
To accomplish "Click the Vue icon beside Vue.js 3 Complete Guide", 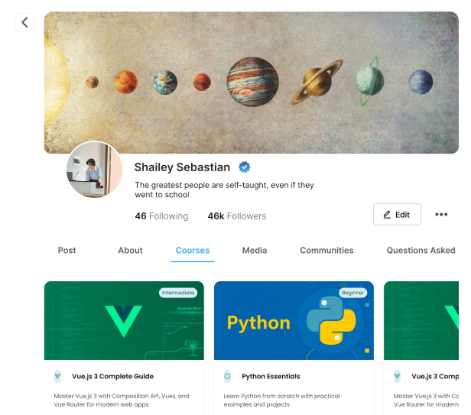I will tap(57, 376).
